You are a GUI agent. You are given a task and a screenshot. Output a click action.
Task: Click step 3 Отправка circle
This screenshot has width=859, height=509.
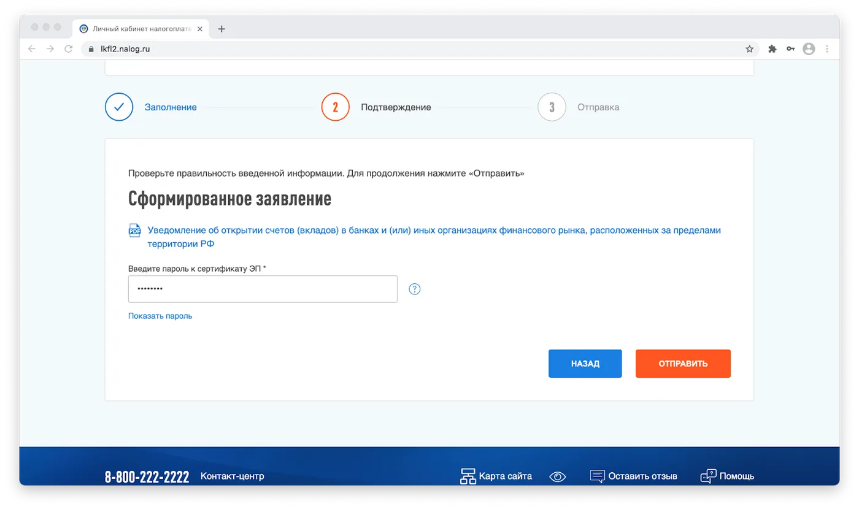tap(552, 107)
